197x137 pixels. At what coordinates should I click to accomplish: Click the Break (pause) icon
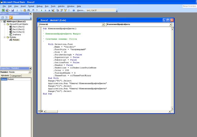click(45, 10)
